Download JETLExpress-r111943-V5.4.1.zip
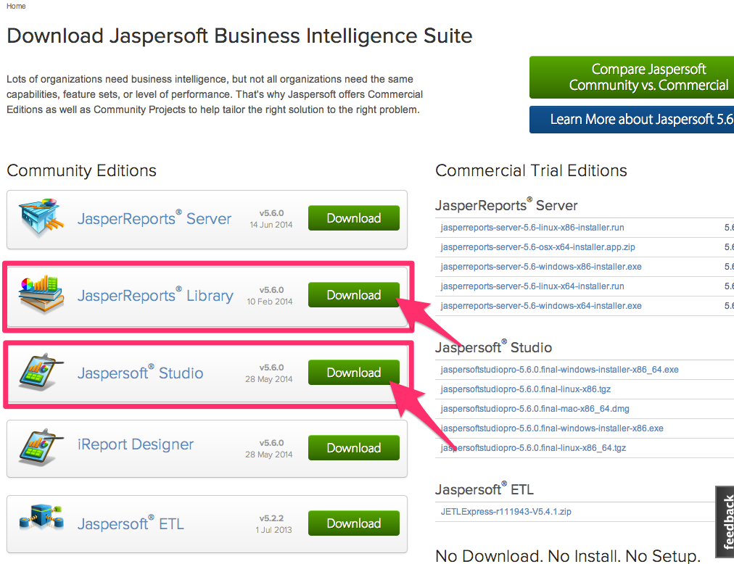The width and height of the screenshot is (734, 564). (506, 512)
